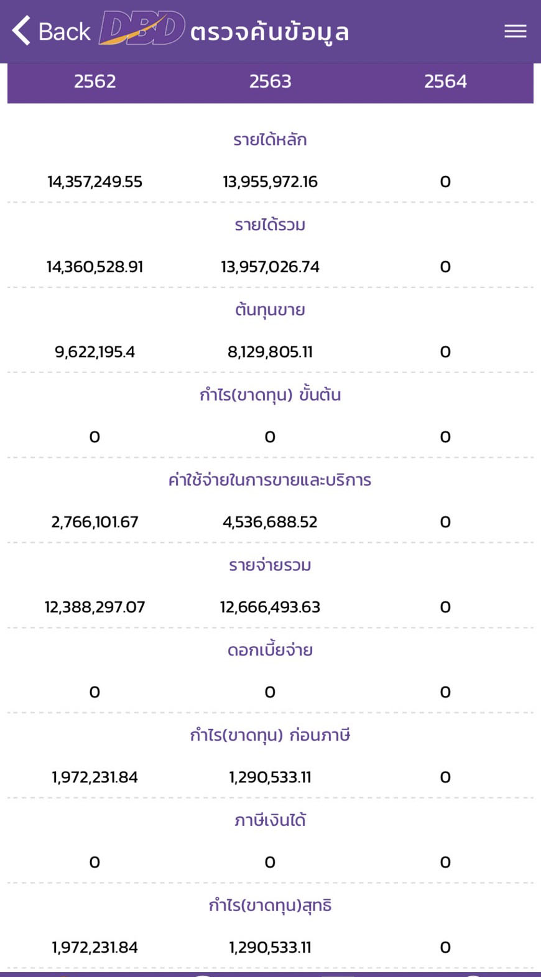Click the value 12,666,493.63
Image resolution: width=541 pixels, height=977 pixels.
[270, 607]
